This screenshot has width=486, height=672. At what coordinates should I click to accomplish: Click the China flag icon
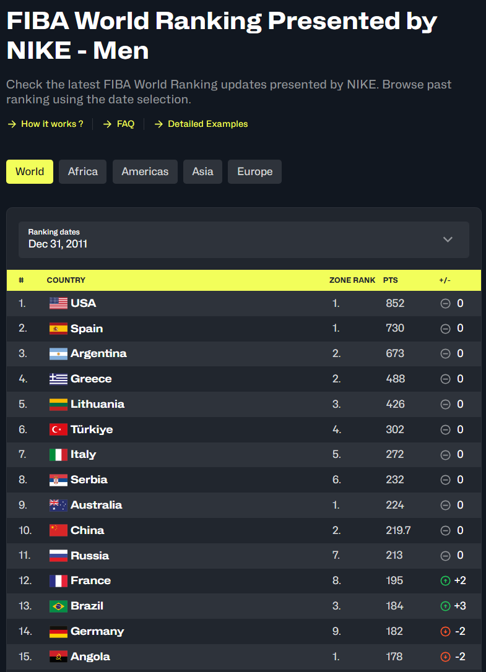point(58,530)
